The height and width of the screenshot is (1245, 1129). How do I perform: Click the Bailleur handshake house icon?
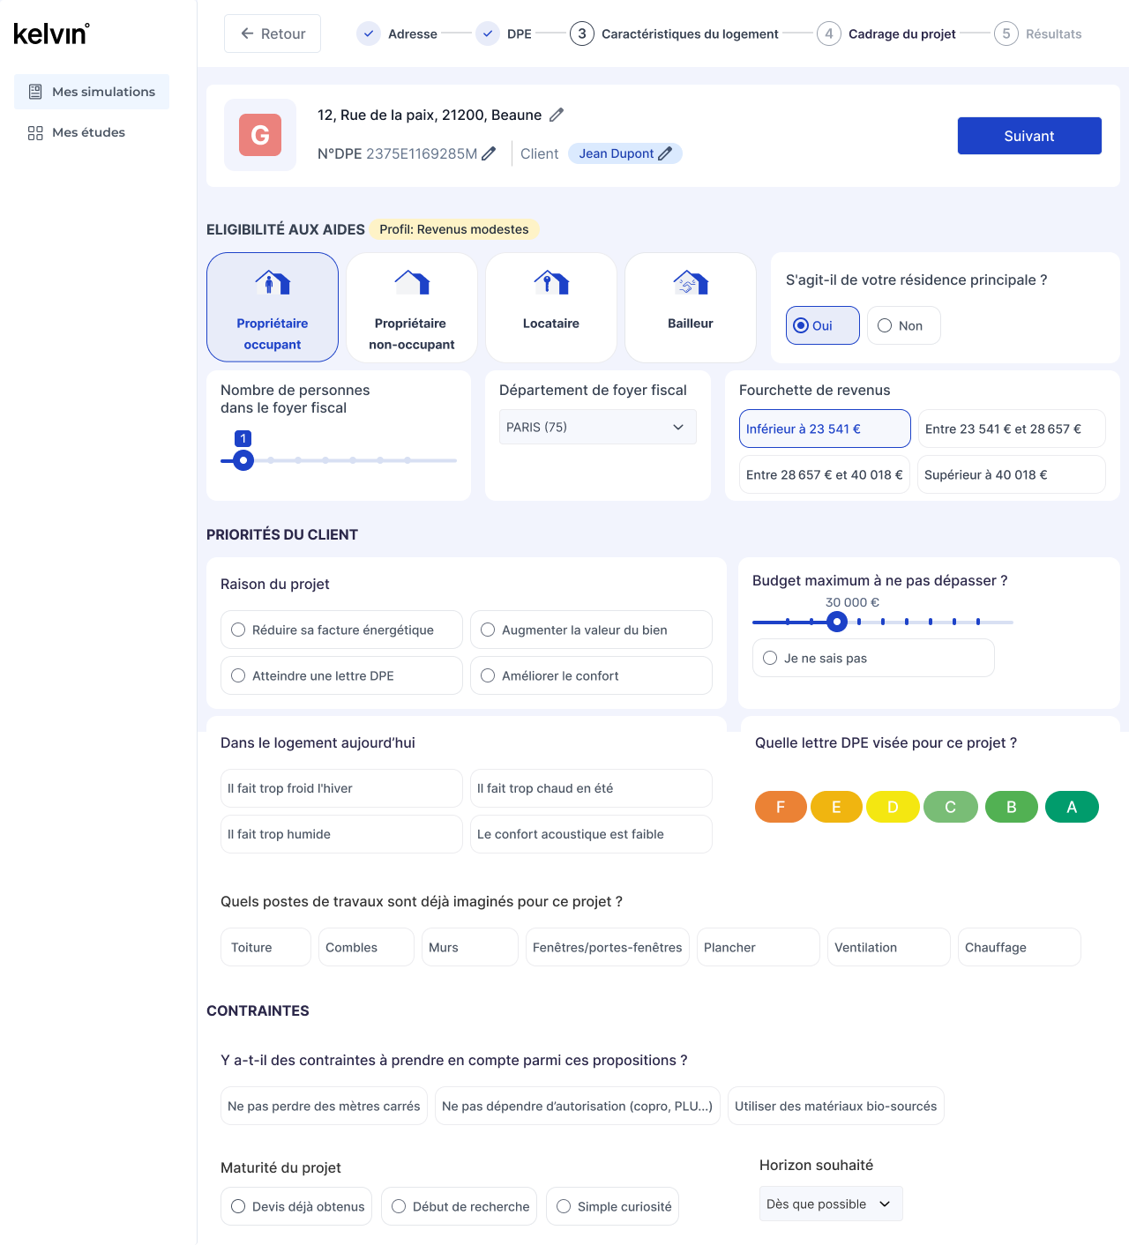tap(691, 282)
